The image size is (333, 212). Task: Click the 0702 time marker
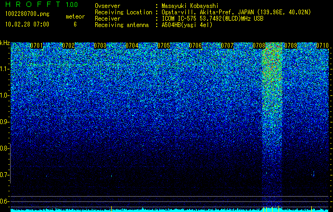(x=68, y=46)
